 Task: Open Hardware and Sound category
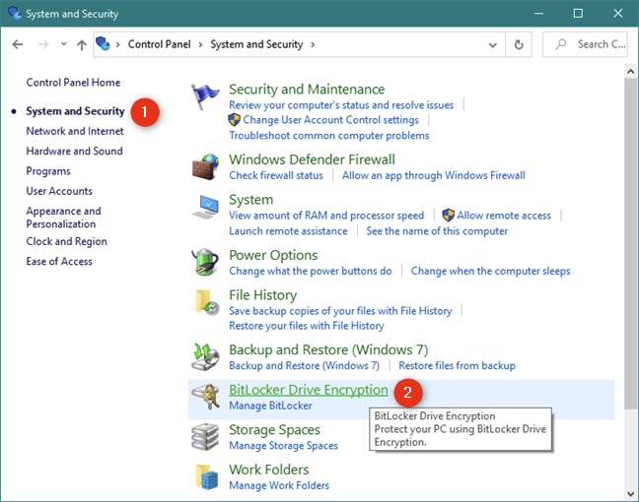pyautogui.click(x=75, y=151)
